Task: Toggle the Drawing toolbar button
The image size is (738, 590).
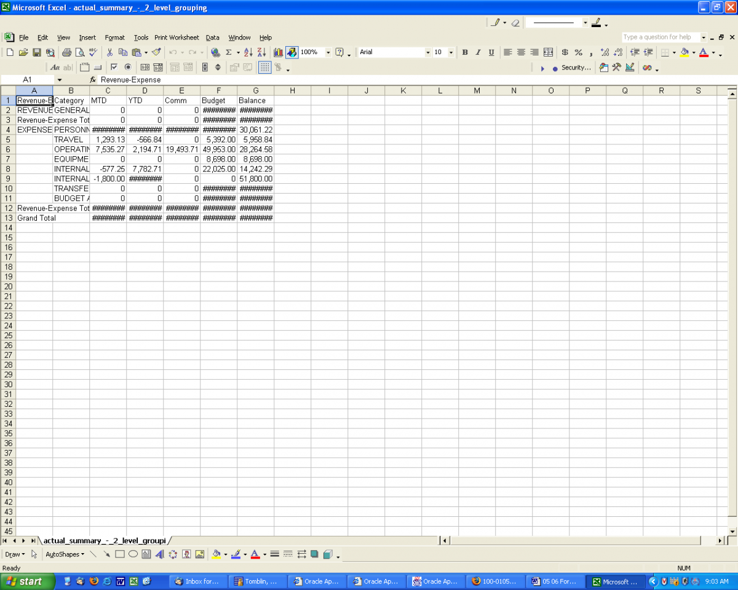Action: coord(292,52)
